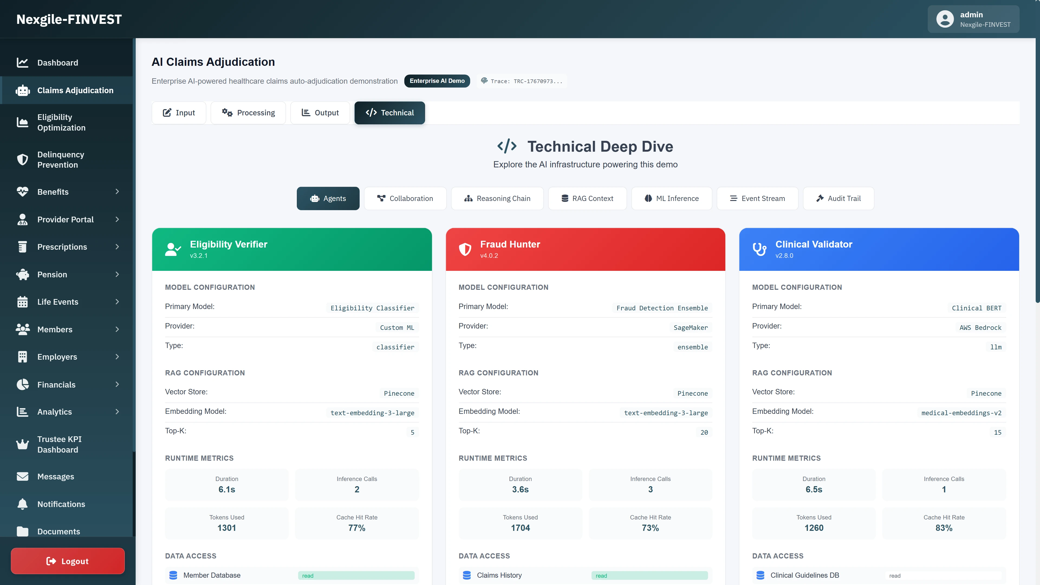Open the Collaboration sub-tab
This screenshot has height=585, width=1040.
click(x=405, y=198)
